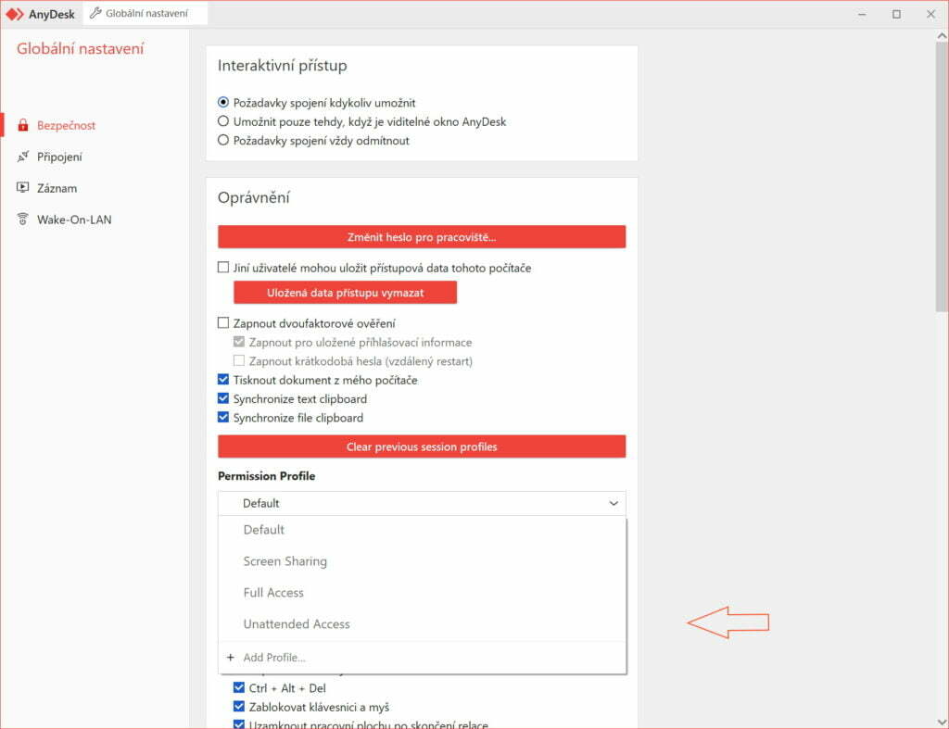Click 'Clear previous session profiles' button
This screenshot has width=949, height=729.
click(422, 446)
